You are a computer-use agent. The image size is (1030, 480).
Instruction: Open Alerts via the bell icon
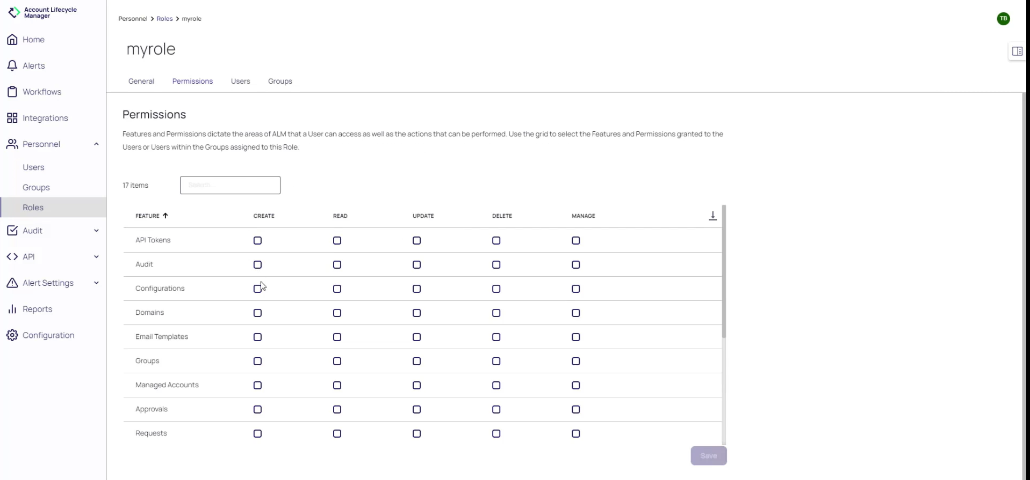[x=12, y=65]
